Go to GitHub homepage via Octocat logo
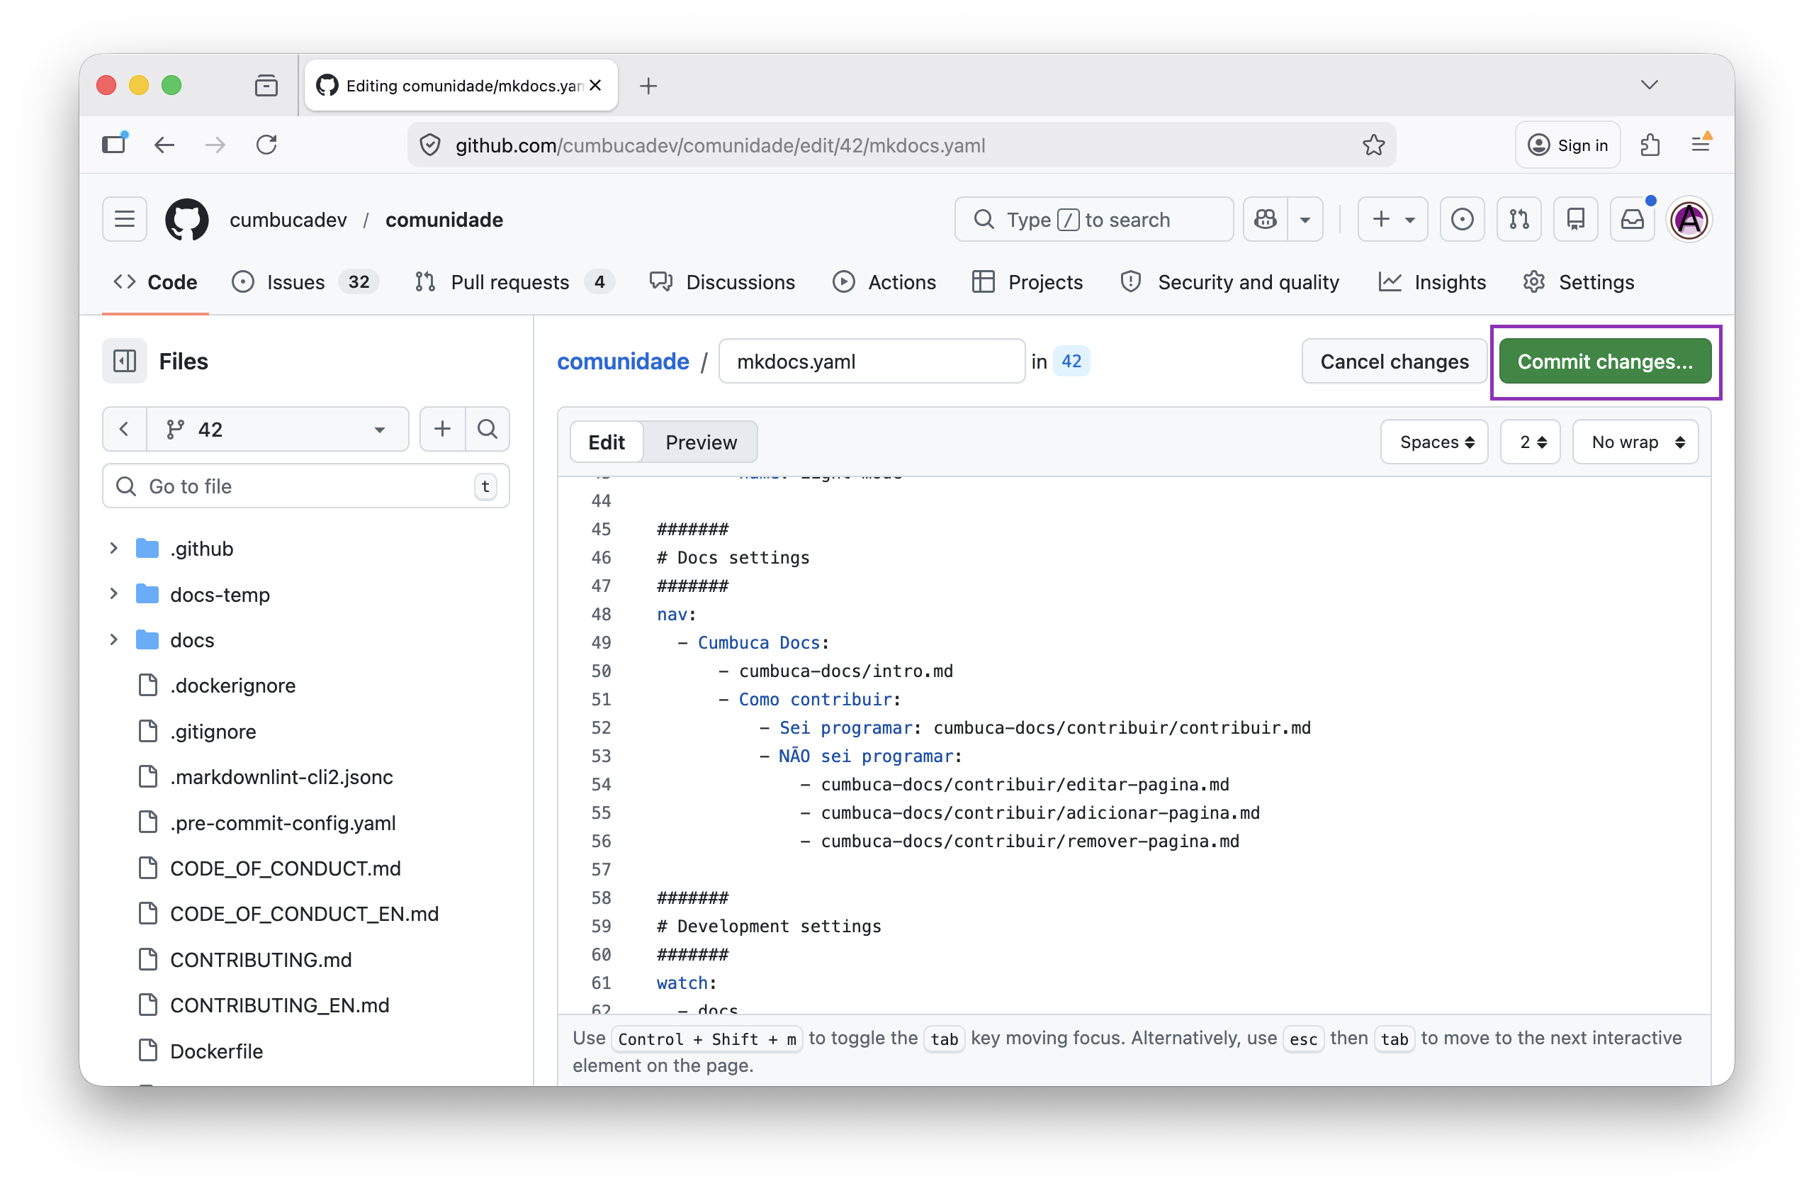The image size is (1814, 1191). click(x=187, y=220)
